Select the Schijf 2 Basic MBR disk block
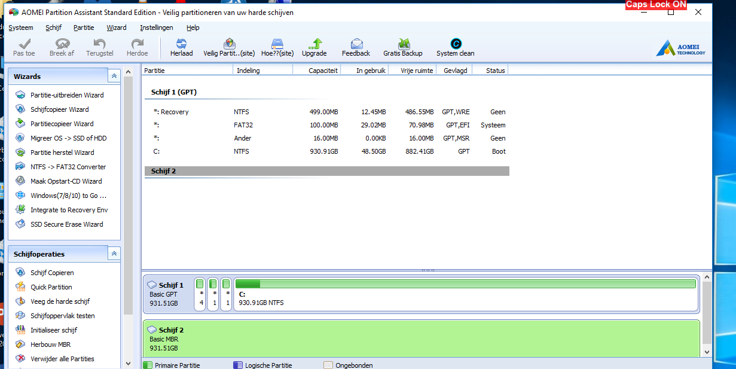The image size is (736, 369). click(x=421, y=338)
